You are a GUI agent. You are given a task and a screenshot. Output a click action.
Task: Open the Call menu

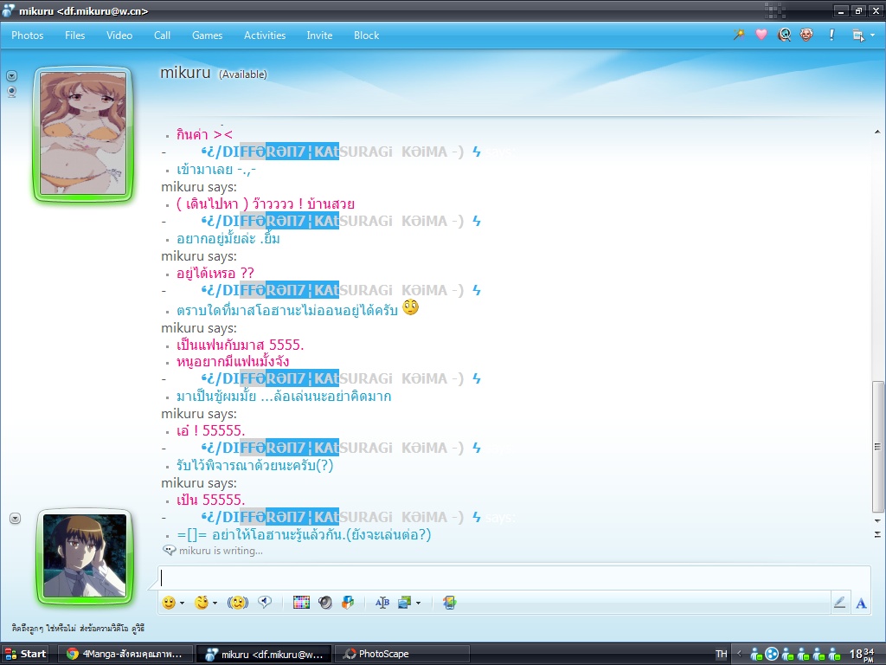(x=162, y=35)
